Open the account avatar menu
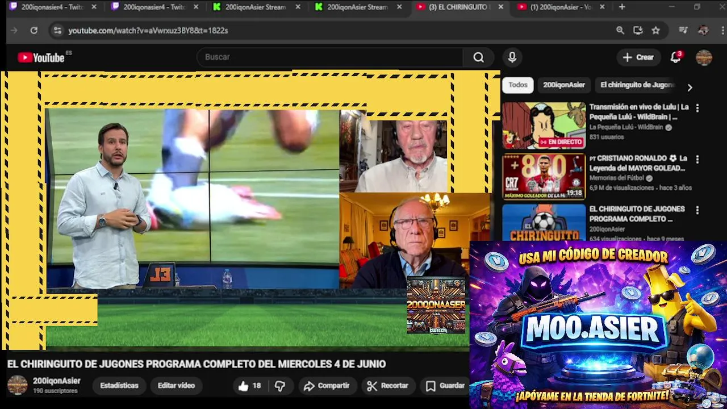Image resolution: width=727 pixels, height=409 pixels. click(x=704, y=57)
